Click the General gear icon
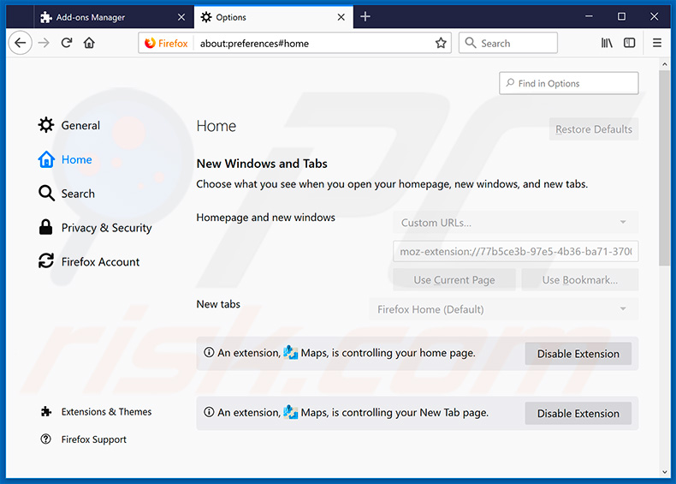The width and height of the screenshot is (676, 484). click(x=46, y=125)
